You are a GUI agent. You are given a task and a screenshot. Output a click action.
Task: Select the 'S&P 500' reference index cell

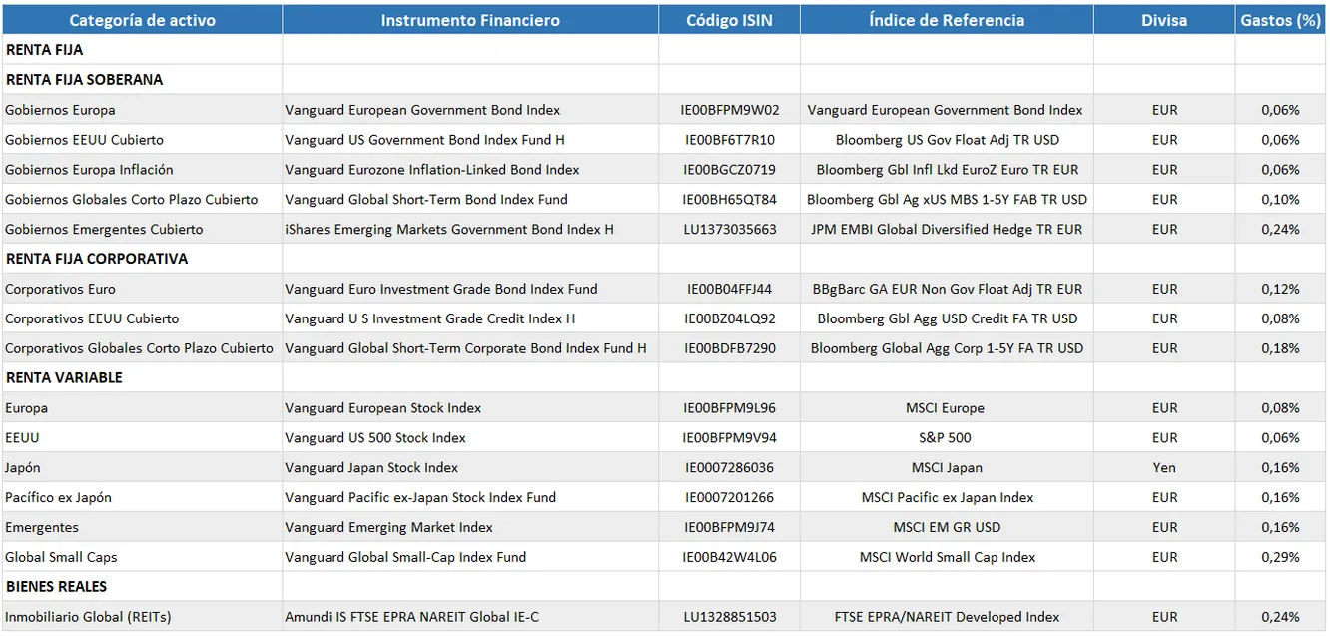click(x=947, y=438)
